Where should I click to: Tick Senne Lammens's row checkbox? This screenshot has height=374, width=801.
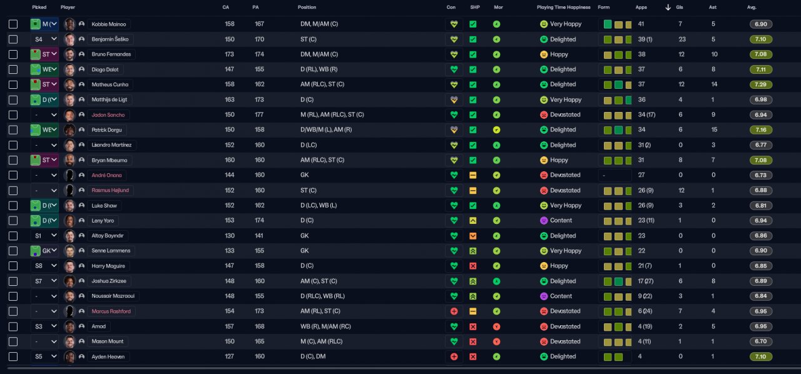coord(13,251)
